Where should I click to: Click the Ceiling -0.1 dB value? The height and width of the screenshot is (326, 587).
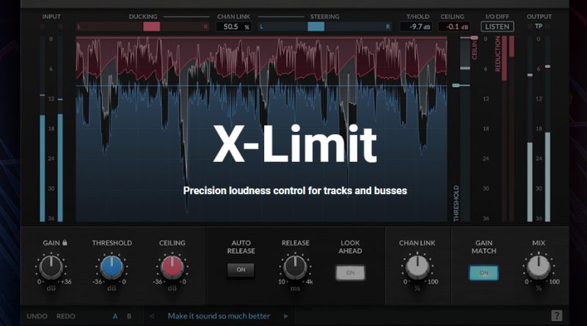[454, 26]
